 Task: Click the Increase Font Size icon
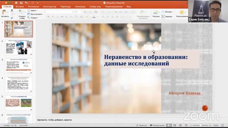click(85, 12)
